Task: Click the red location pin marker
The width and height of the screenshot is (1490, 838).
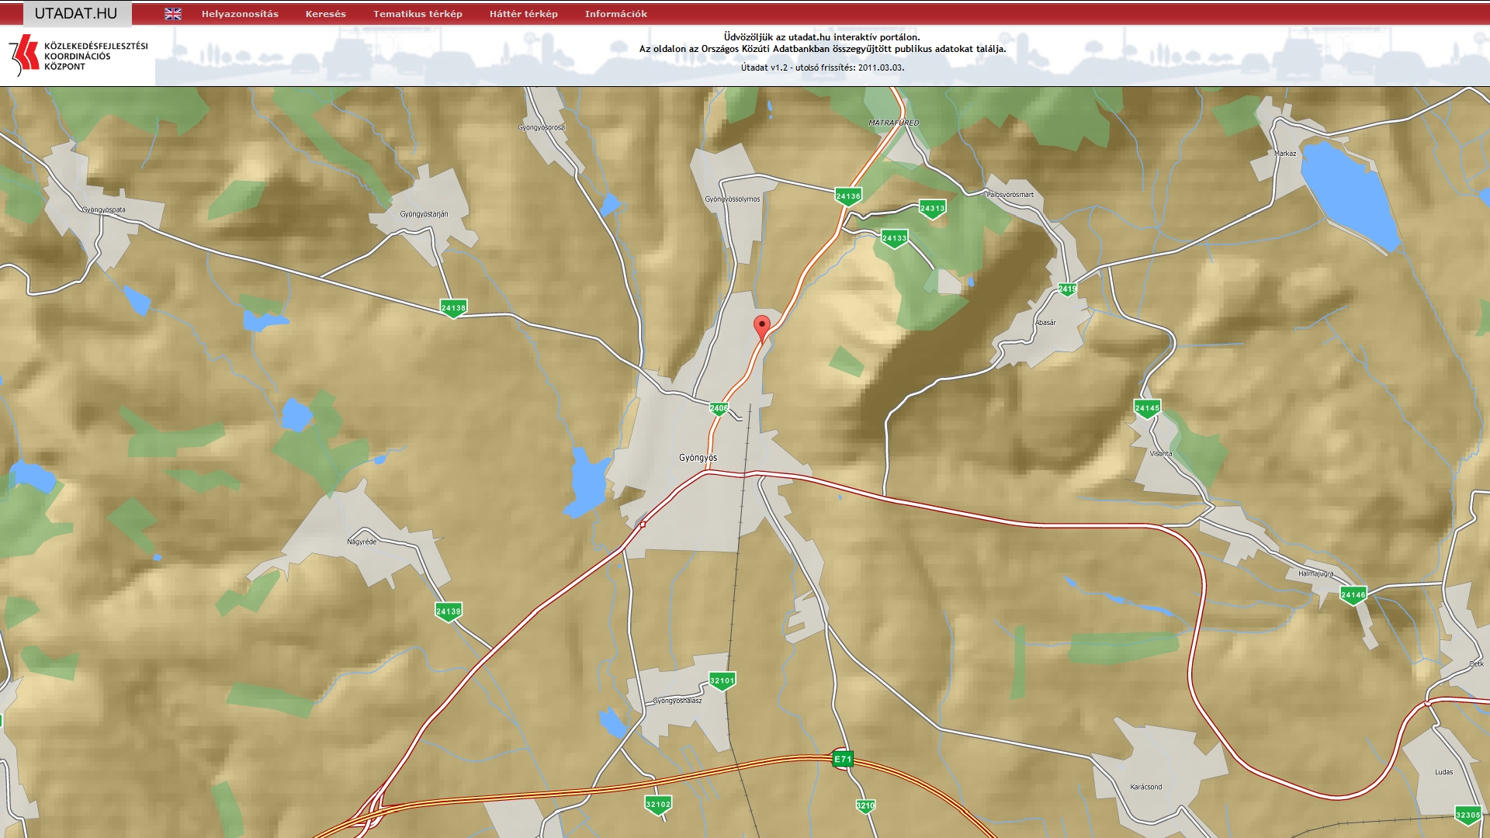Action: tap(762, 327)
